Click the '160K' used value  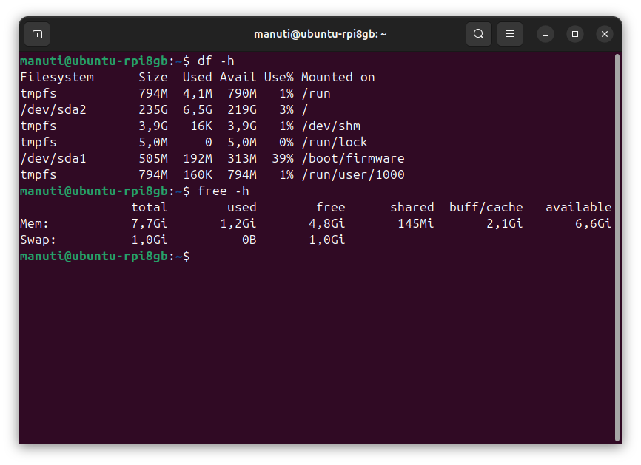[x=198, y=174]
